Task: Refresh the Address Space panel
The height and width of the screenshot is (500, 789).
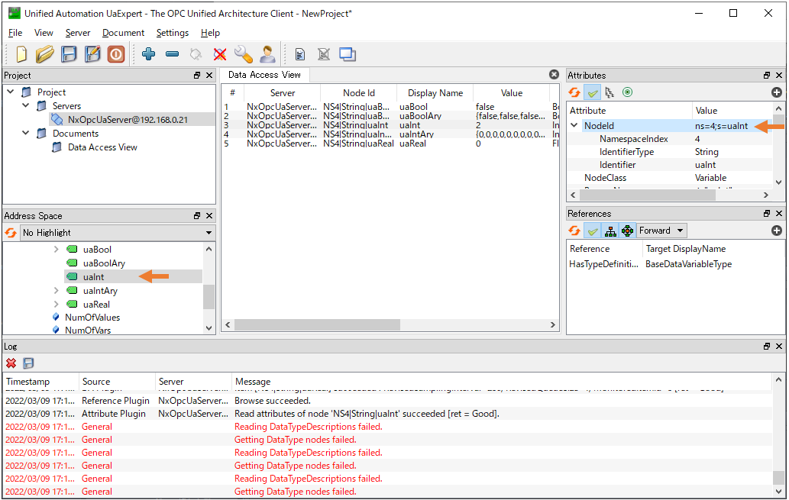Action: pos(11,232)
